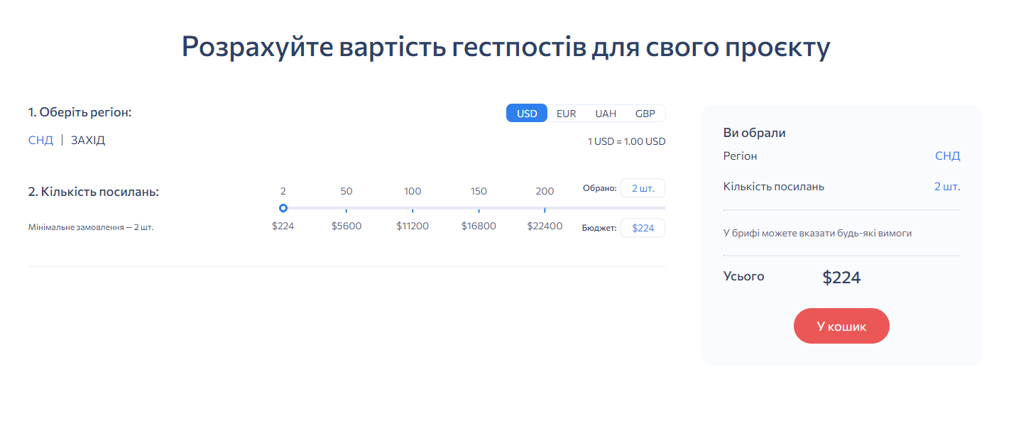Screen dimensions: 1016x443
Task: Click the $5600 price label
Action: pos(346,226)
